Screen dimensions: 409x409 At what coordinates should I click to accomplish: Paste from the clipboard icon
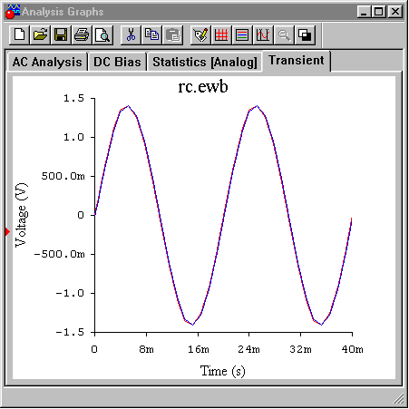click(x=173, y=35)
